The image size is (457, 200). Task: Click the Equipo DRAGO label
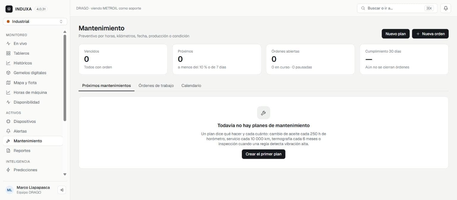click(x=29, y=193)
